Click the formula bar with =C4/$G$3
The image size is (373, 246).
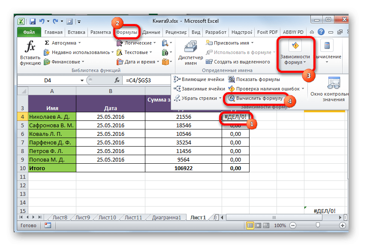point(147,80)
